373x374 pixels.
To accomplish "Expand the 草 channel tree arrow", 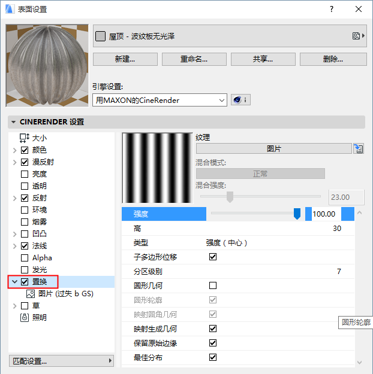I will click(14, 306).
